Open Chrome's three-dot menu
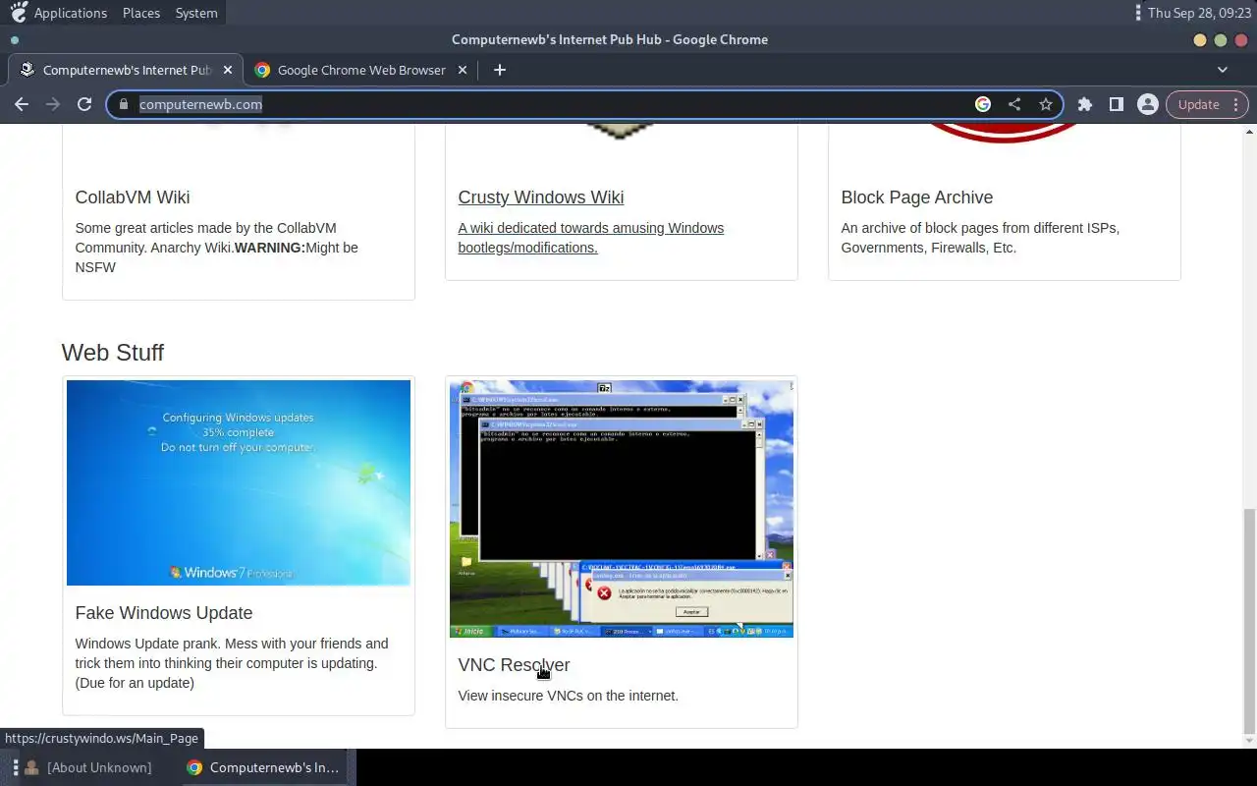1257x786 pixels. (1236, 104)
